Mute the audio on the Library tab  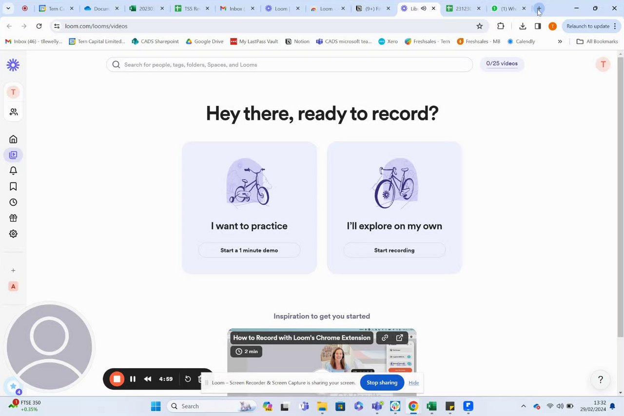pyautogui.click(x=423, y=8)
